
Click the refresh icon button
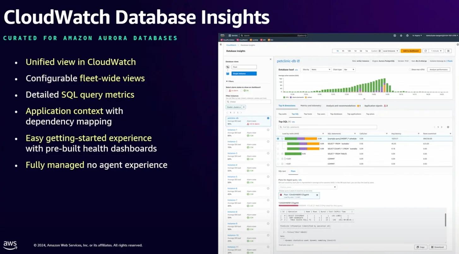[x=426, y=51]
